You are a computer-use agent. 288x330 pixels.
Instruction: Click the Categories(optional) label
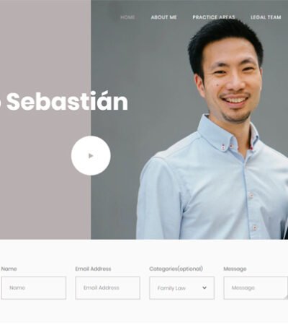tap(176, 269)
